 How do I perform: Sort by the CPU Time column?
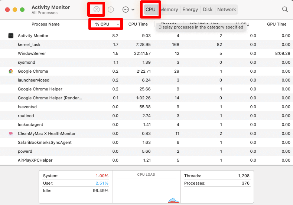[x=138, y=24]
